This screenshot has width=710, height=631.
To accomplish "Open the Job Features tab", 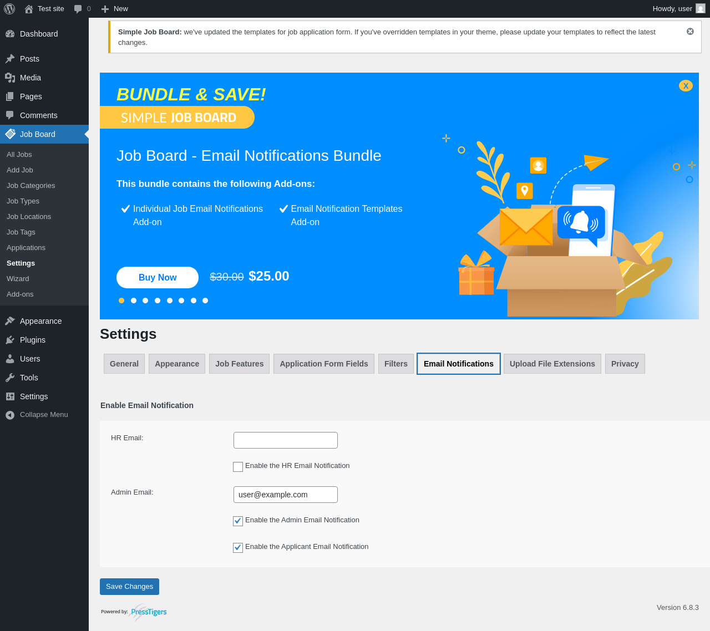I will pos(240,364).
